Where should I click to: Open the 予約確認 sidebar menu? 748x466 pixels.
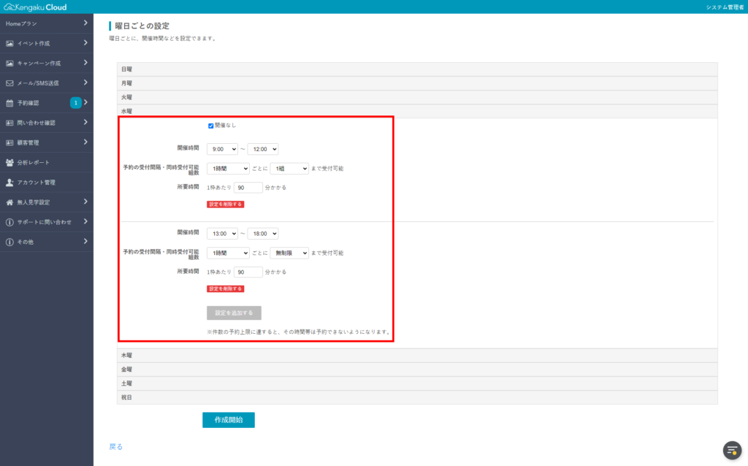coord(47,103)
